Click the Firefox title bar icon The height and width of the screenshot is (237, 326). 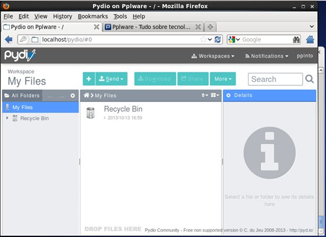[6, 6]
